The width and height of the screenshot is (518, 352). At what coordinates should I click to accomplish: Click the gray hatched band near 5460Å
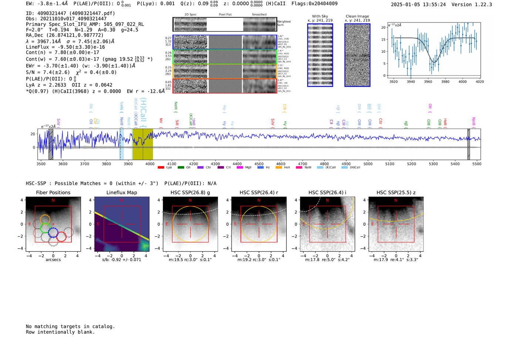[468, 144]
